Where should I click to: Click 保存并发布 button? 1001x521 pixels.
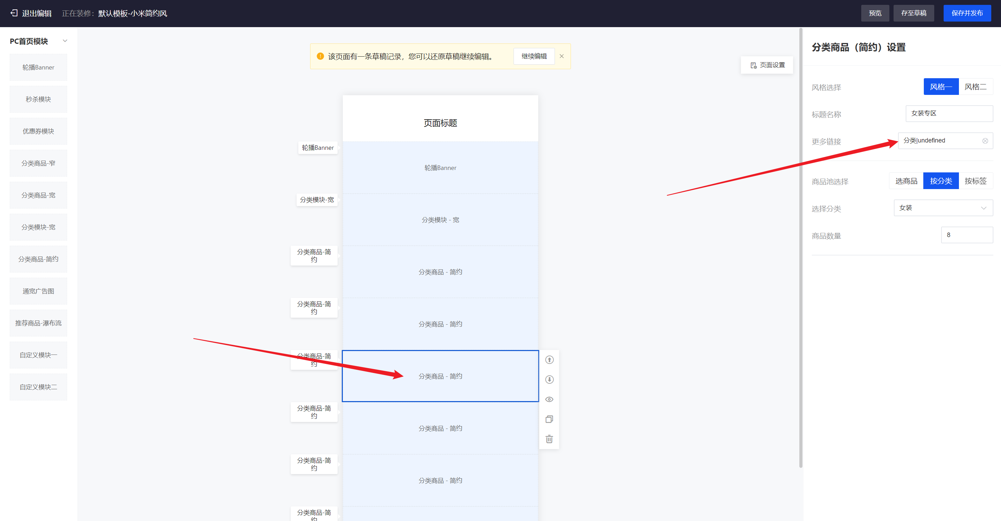pyautogui.click(x=967, y=13)
